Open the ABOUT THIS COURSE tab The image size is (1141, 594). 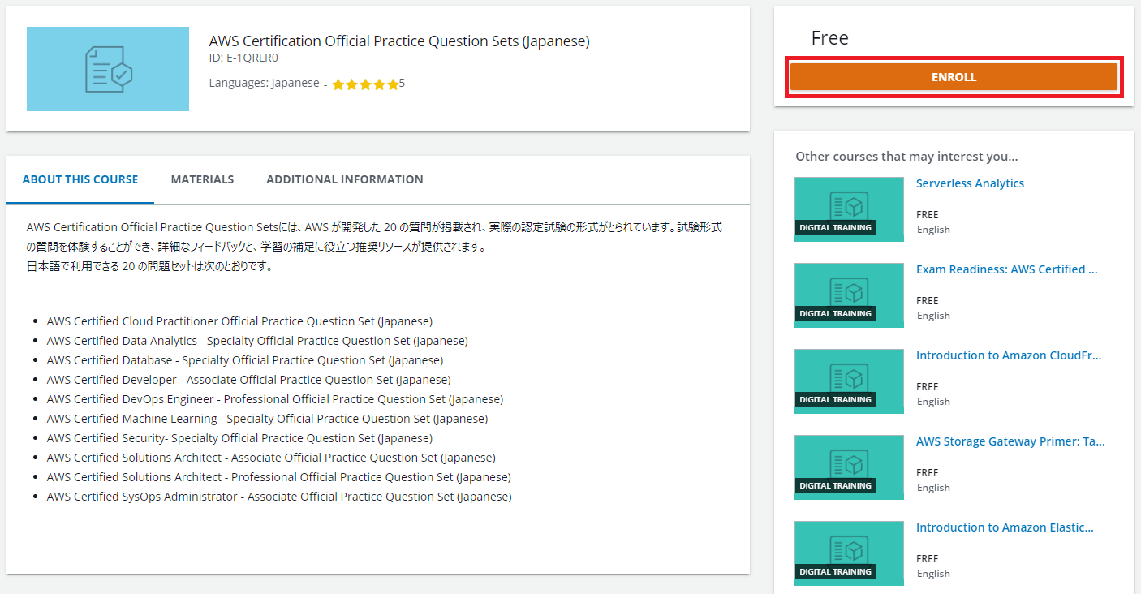coord(80,179)
